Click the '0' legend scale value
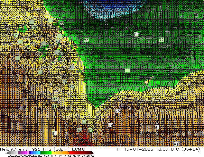 52,156
